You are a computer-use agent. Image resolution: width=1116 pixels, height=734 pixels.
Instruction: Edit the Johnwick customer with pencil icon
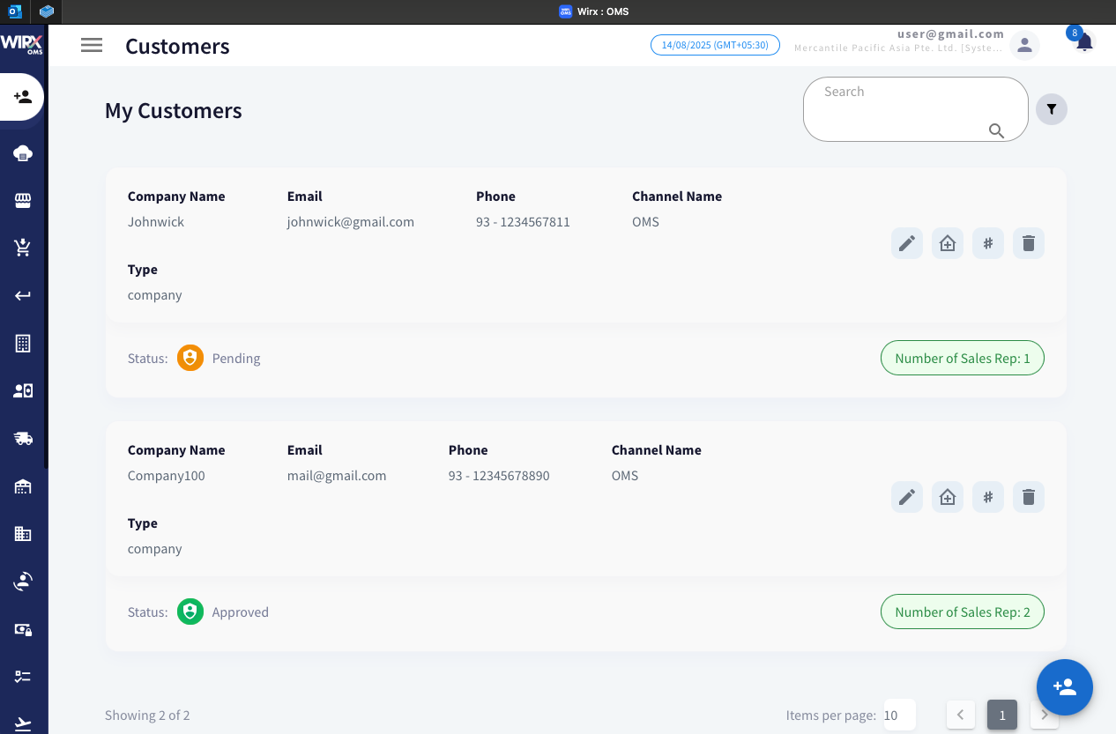(x=906, y=243)
